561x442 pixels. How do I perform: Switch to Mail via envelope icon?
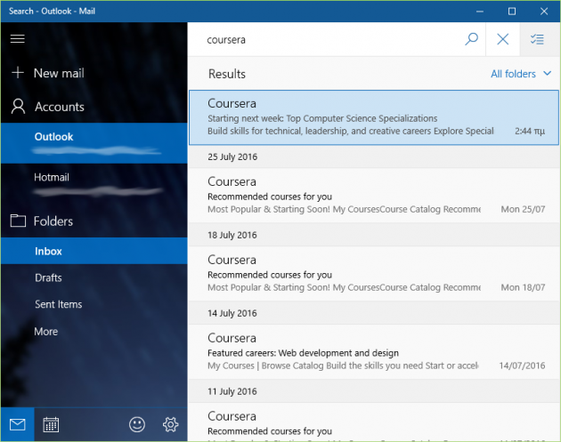17,424
